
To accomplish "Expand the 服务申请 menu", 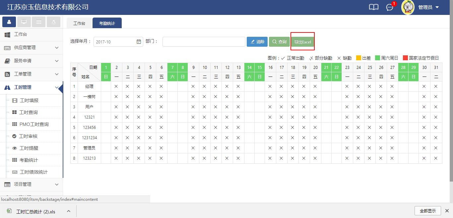I will tap(31, 61).
